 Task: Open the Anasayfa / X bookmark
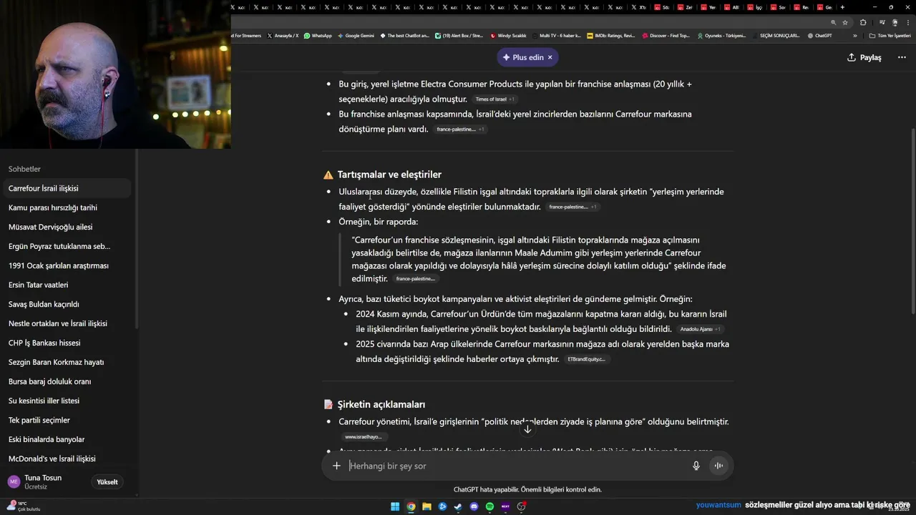(282, 36)
